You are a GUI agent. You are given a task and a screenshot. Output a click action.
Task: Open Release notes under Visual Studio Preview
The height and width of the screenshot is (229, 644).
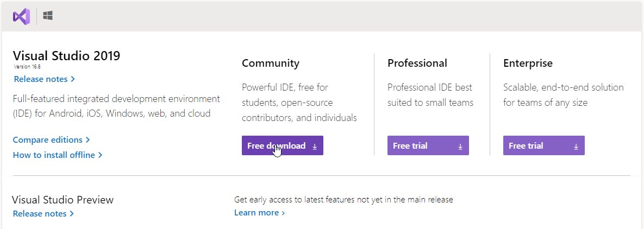(40, 214)
